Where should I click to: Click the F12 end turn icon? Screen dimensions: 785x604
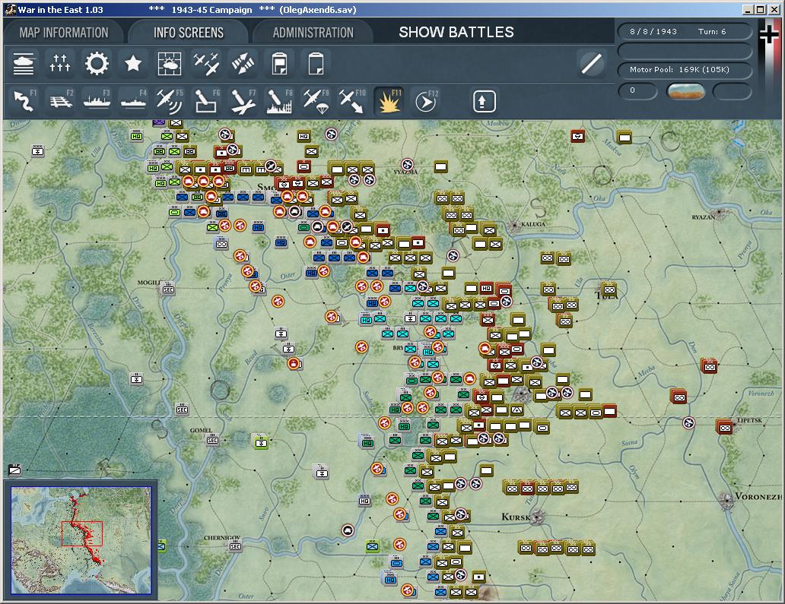coord(426,101)
